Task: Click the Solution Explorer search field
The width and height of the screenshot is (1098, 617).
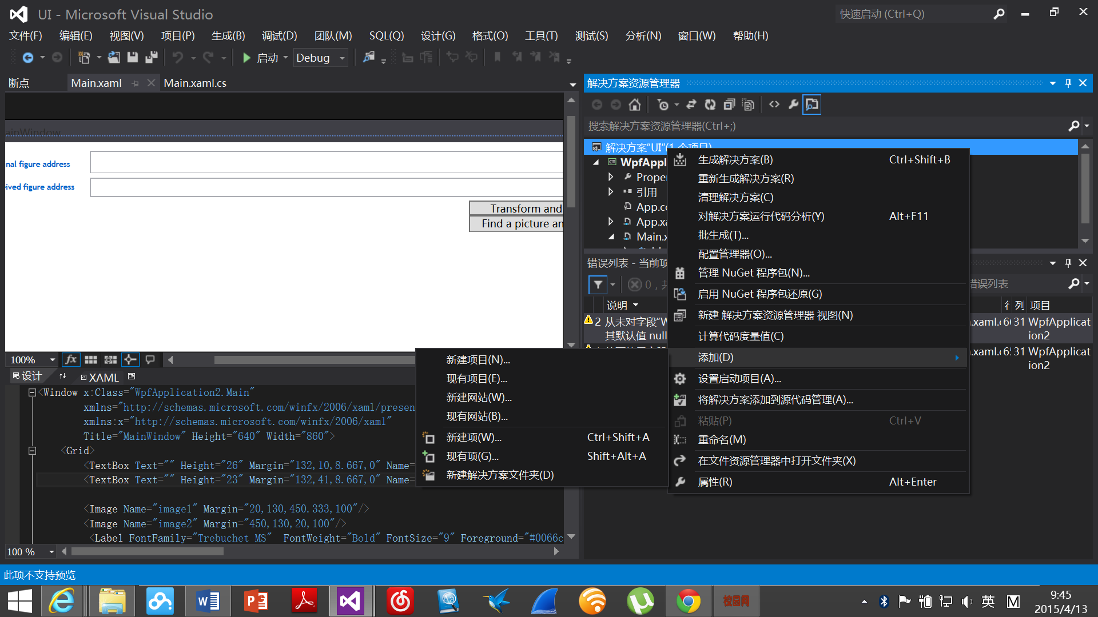Action: pos(826,126)
